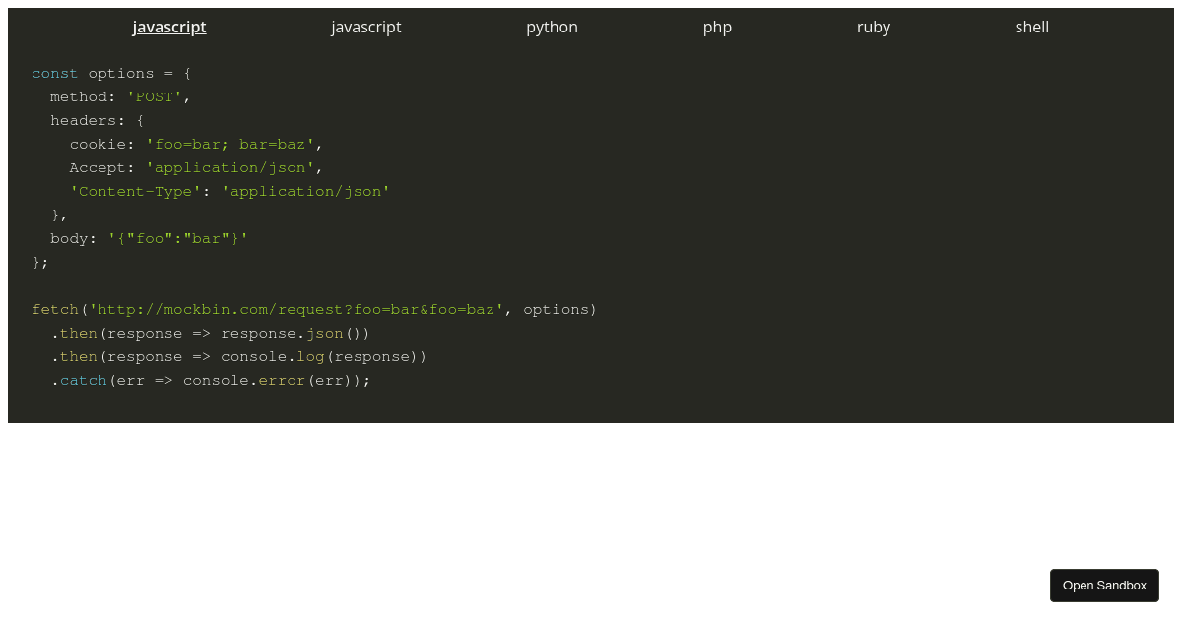
Task: Click the cookie header value in the code
Action: click(230, 144)
